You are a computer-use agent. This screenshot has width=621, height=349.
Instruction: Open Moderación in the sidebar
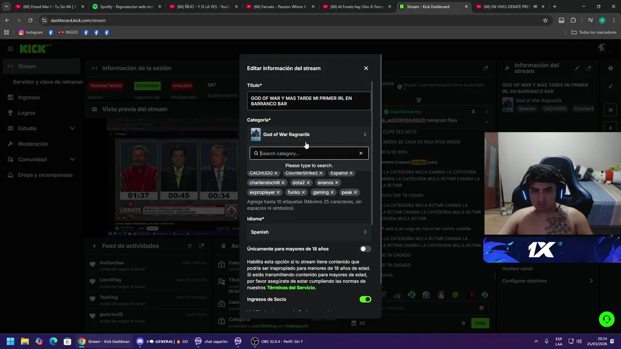(41, 144)
